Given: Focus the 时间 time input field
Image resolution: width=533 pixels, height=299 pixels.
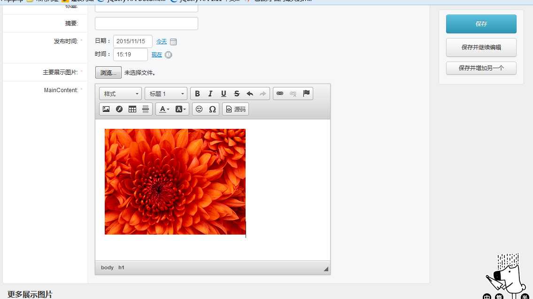Looking at the screenshot, I should click(x=131, y=55).
